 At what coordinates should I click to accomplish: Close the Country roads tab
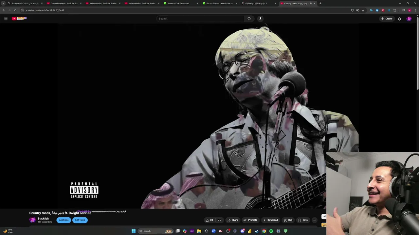pos(315,3)
